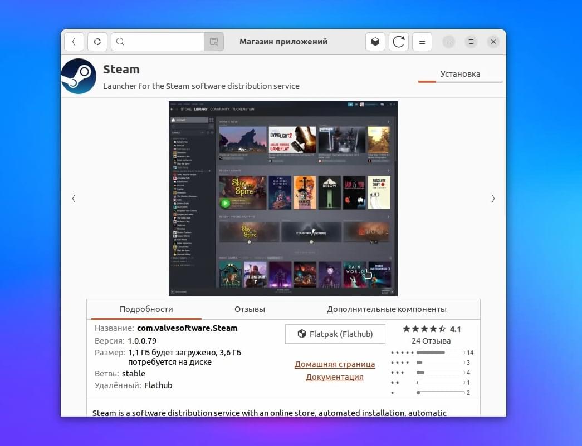Show the previous screenshot
This screenshot has width=582, height=446.
click(74, 199)
